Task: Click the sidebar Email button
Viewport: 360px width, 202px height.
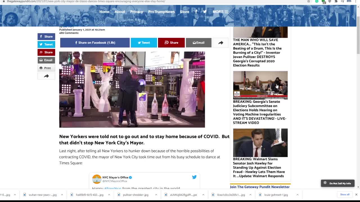Action: [46, 60]
